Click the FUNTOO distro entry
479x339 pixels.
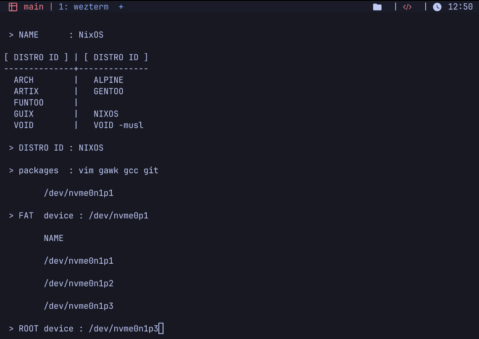click(29, 103)
